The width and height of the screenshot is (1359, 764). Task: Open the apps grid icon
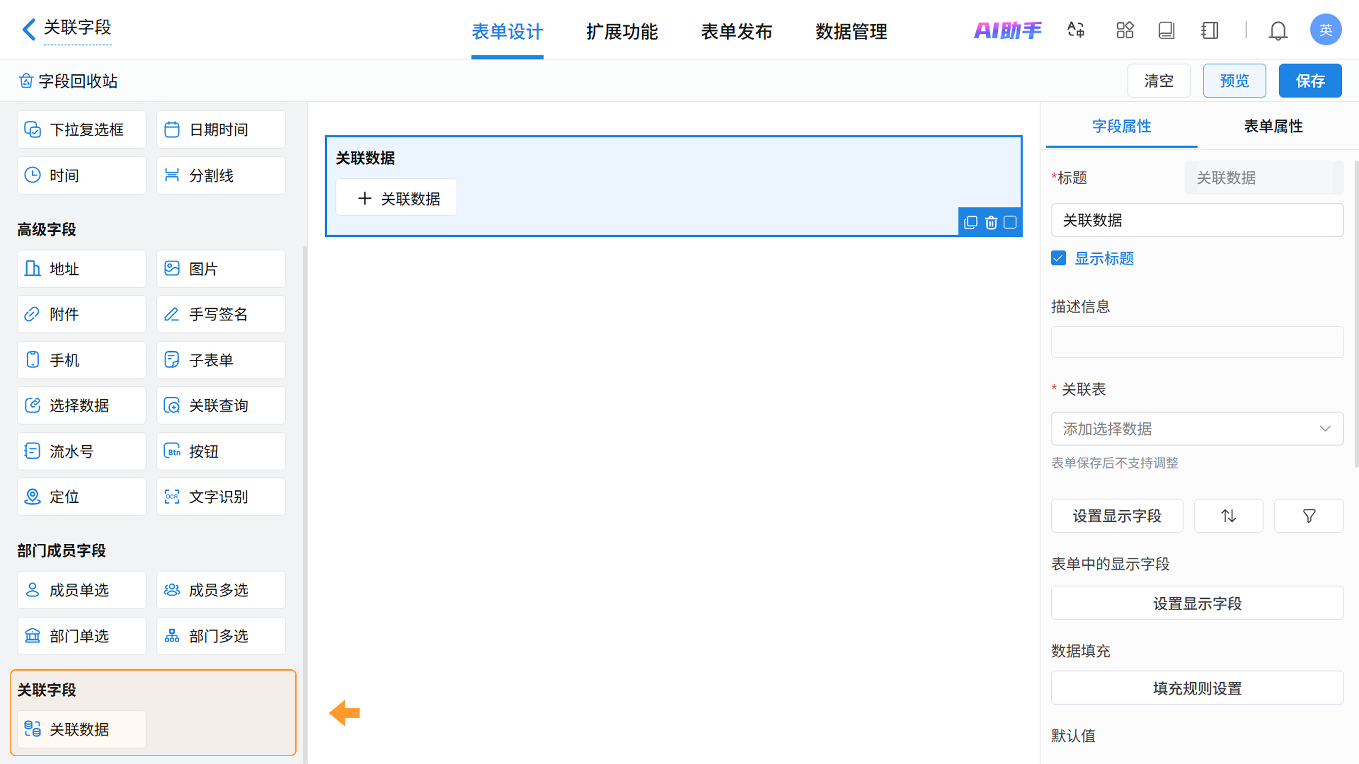(1125, 30)
